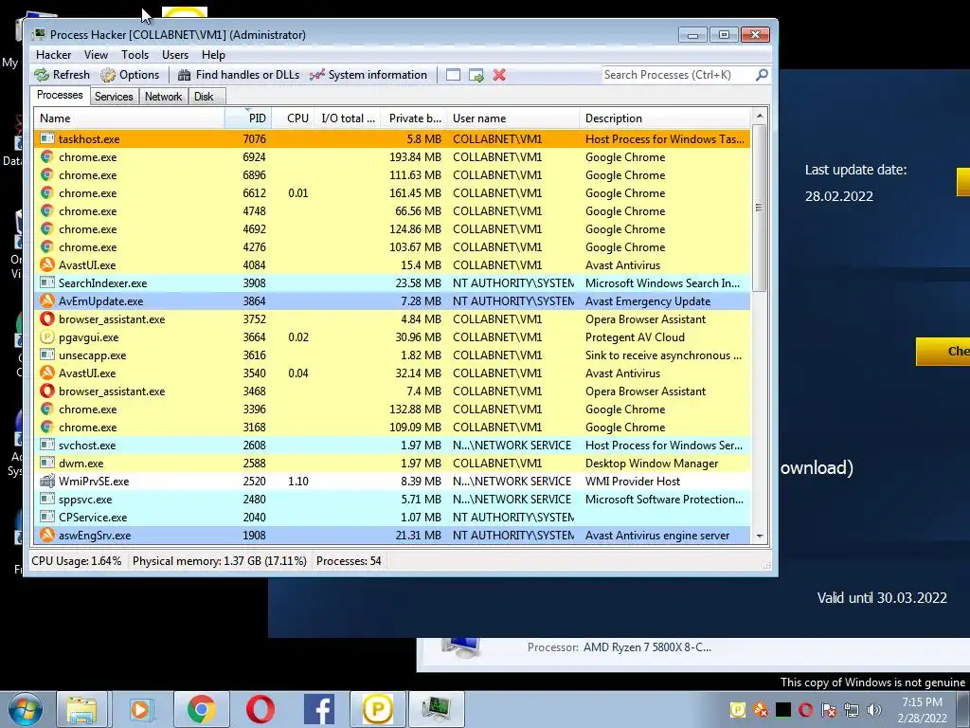Select AvastUI.exe with PID 3540

[x=392, y=373]
